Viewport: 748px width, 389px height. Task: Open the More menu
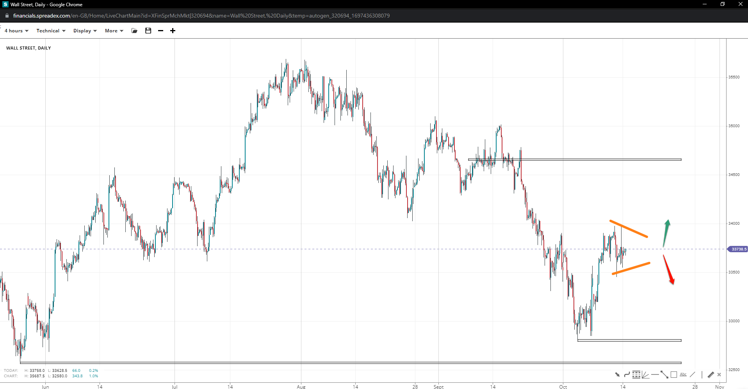point(114,31)
